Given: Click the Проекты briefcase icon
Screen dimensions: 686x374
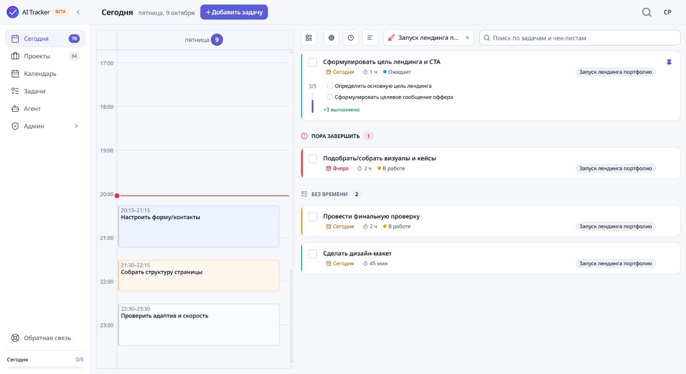Looking at the screenshot, I should [15, 56].
